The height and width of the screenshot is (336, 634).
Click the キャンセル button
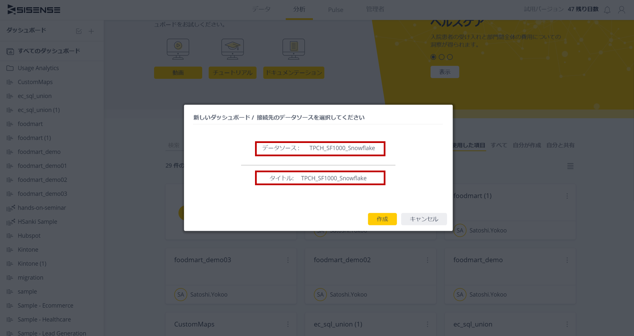point(424,219)
